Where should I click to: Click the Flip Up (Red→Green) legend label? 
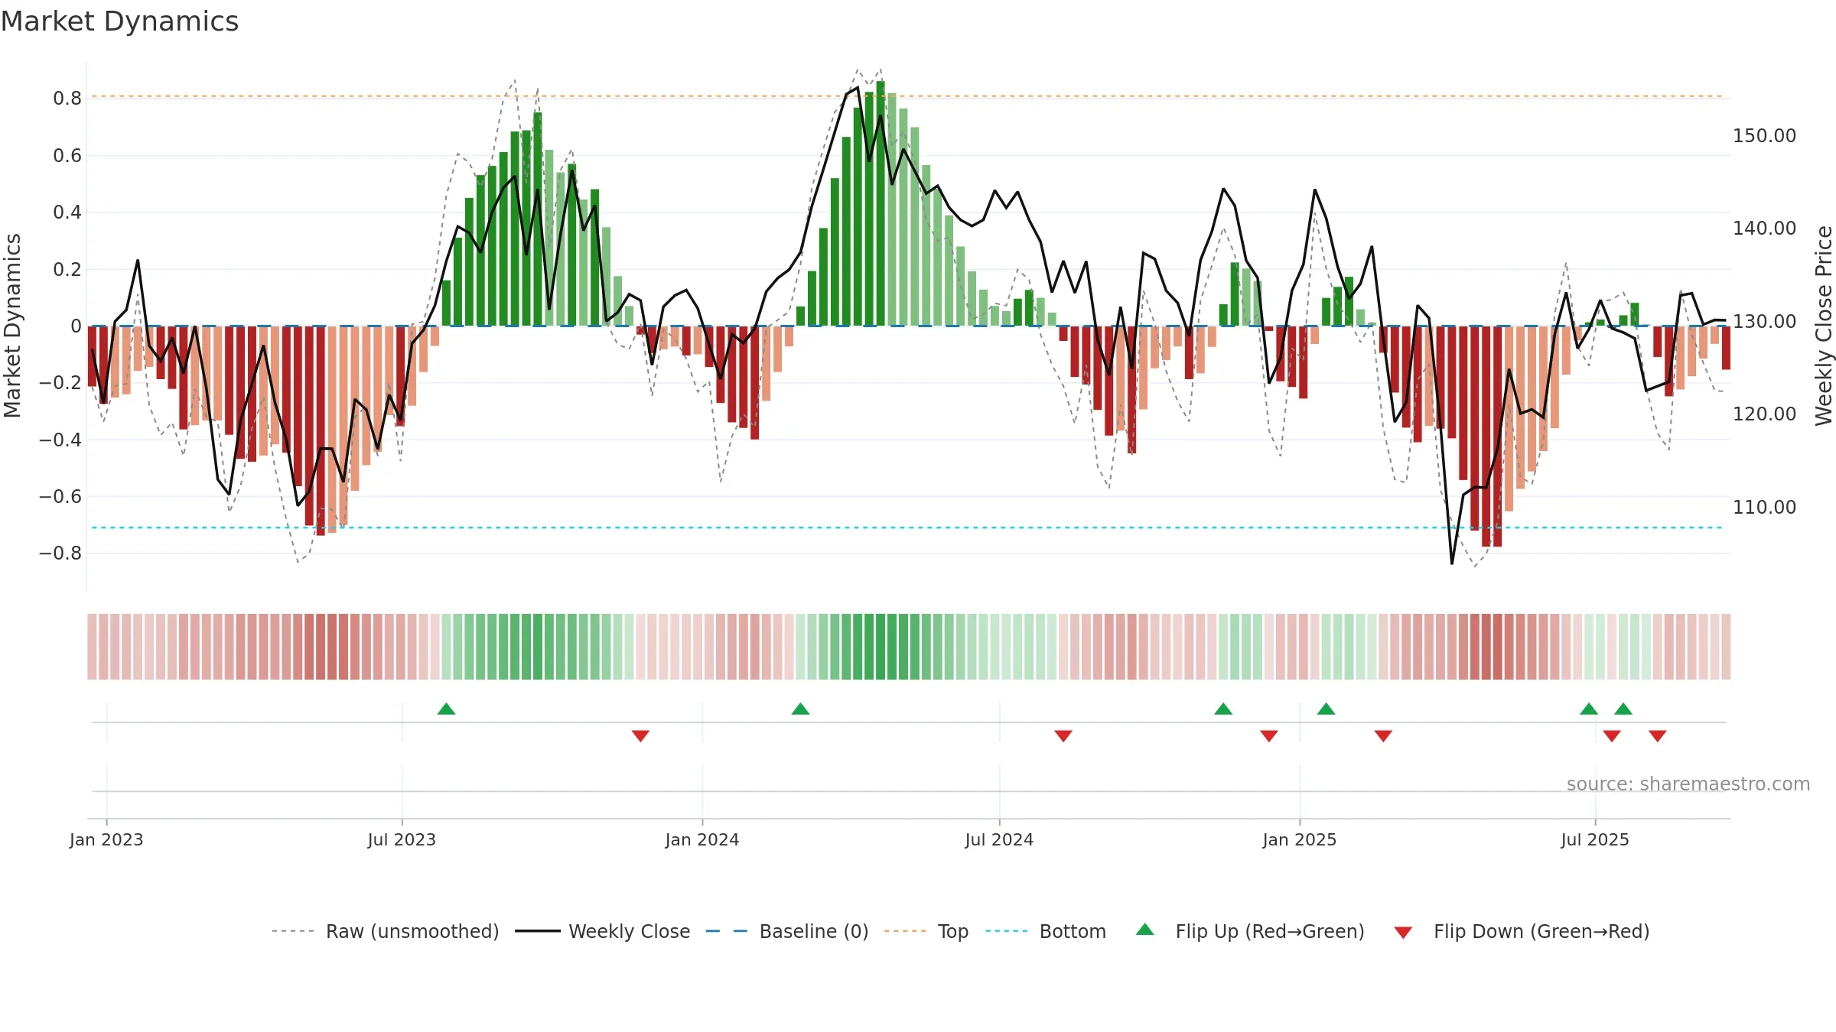pos(1270,931)
